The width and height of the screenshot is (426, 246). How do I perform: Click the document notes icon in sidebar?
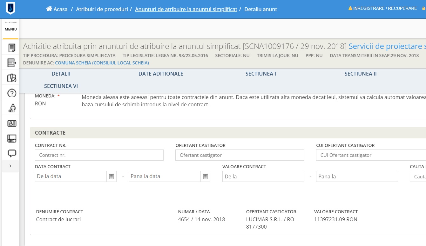click(x=12, y=48)
